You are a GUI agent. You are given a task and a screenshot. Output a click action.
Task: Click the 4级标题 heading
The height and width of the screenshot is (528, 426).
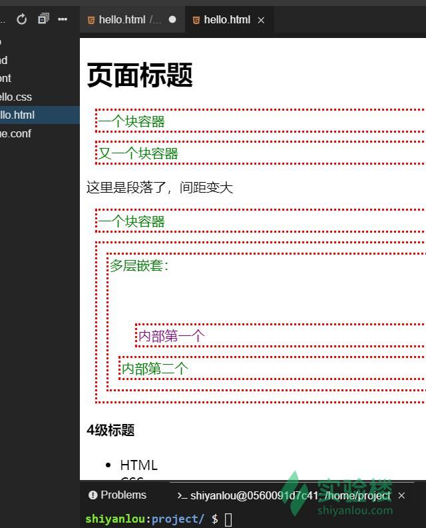point(110,430)
